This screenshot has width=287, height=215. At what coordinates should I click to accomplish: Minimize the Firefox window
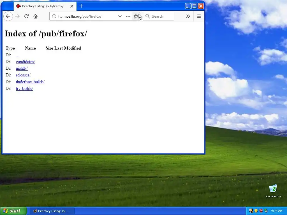188,6
